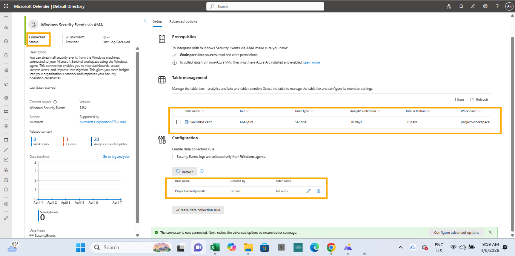
Task: Refresh the Table management list
Action: [x=479, y=100]
